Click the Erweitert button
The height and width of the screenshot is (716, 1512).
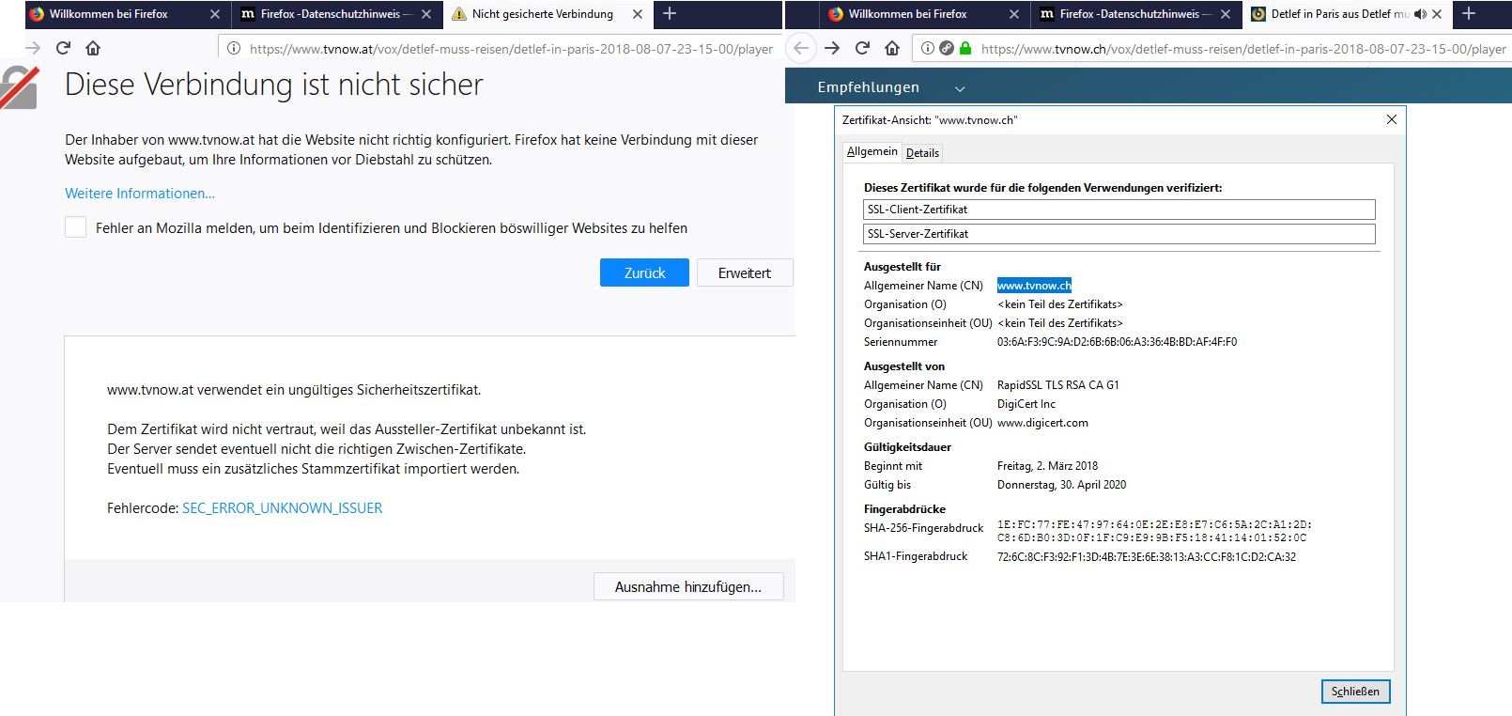[x=744, y=272]
